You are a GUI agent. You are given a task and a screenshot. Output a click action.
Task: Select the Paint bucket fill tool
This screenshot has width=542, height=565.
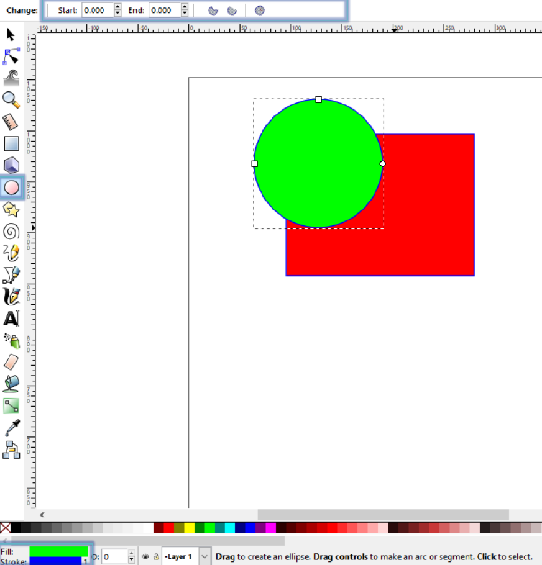[11, 384]
